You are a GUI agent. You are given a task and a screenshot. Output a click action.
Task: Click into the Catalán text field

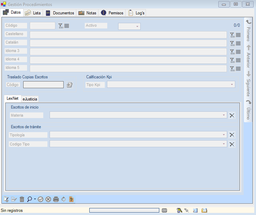tap(128, 43)
